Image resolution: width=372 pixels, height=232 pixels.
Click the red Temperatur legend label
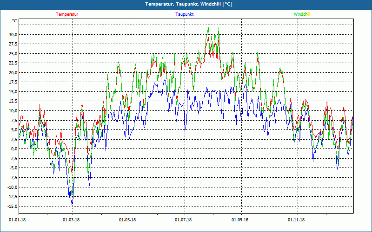tap(67, 14)
